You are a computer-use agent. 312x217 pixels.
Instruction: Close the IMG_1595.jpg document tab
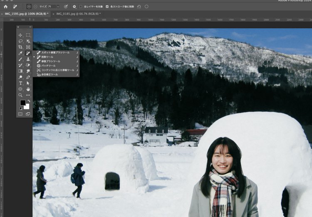pyautogui.click(x=2, y=14)
